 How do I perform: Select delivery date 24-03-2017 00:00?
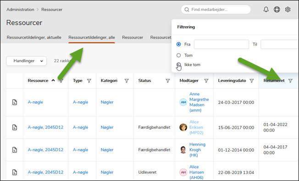coord(236,102)
